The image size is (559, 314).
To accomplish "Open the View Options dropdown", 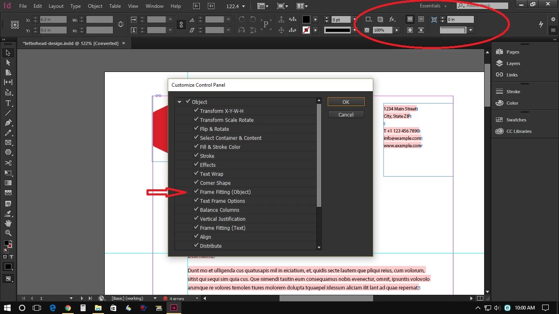I will [x=263, y=6].
